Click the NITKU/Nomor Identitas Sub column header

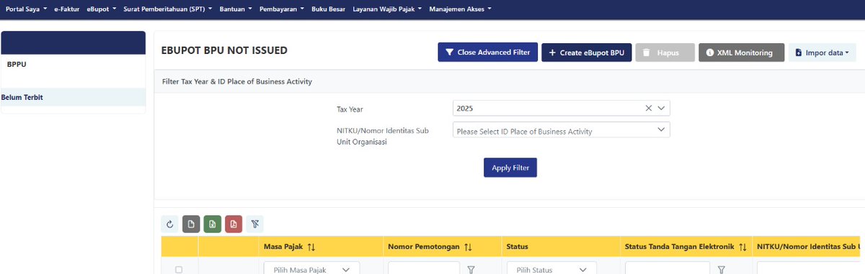coord(805,247)
